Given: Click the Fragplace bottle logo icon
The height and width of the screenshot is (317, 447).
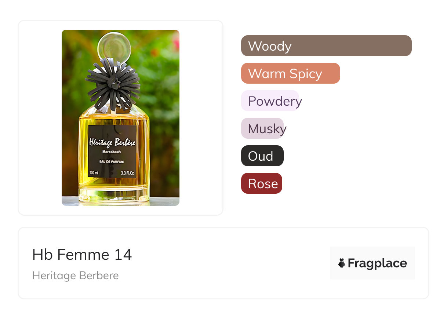Looking at the screenshot, I should click(342, 263).
